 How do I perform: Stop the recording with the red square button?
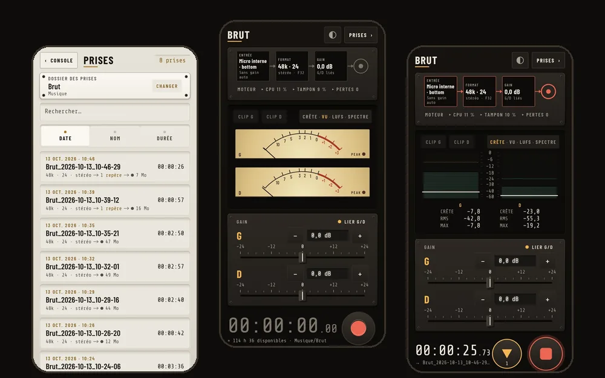[x=546, y=354]
